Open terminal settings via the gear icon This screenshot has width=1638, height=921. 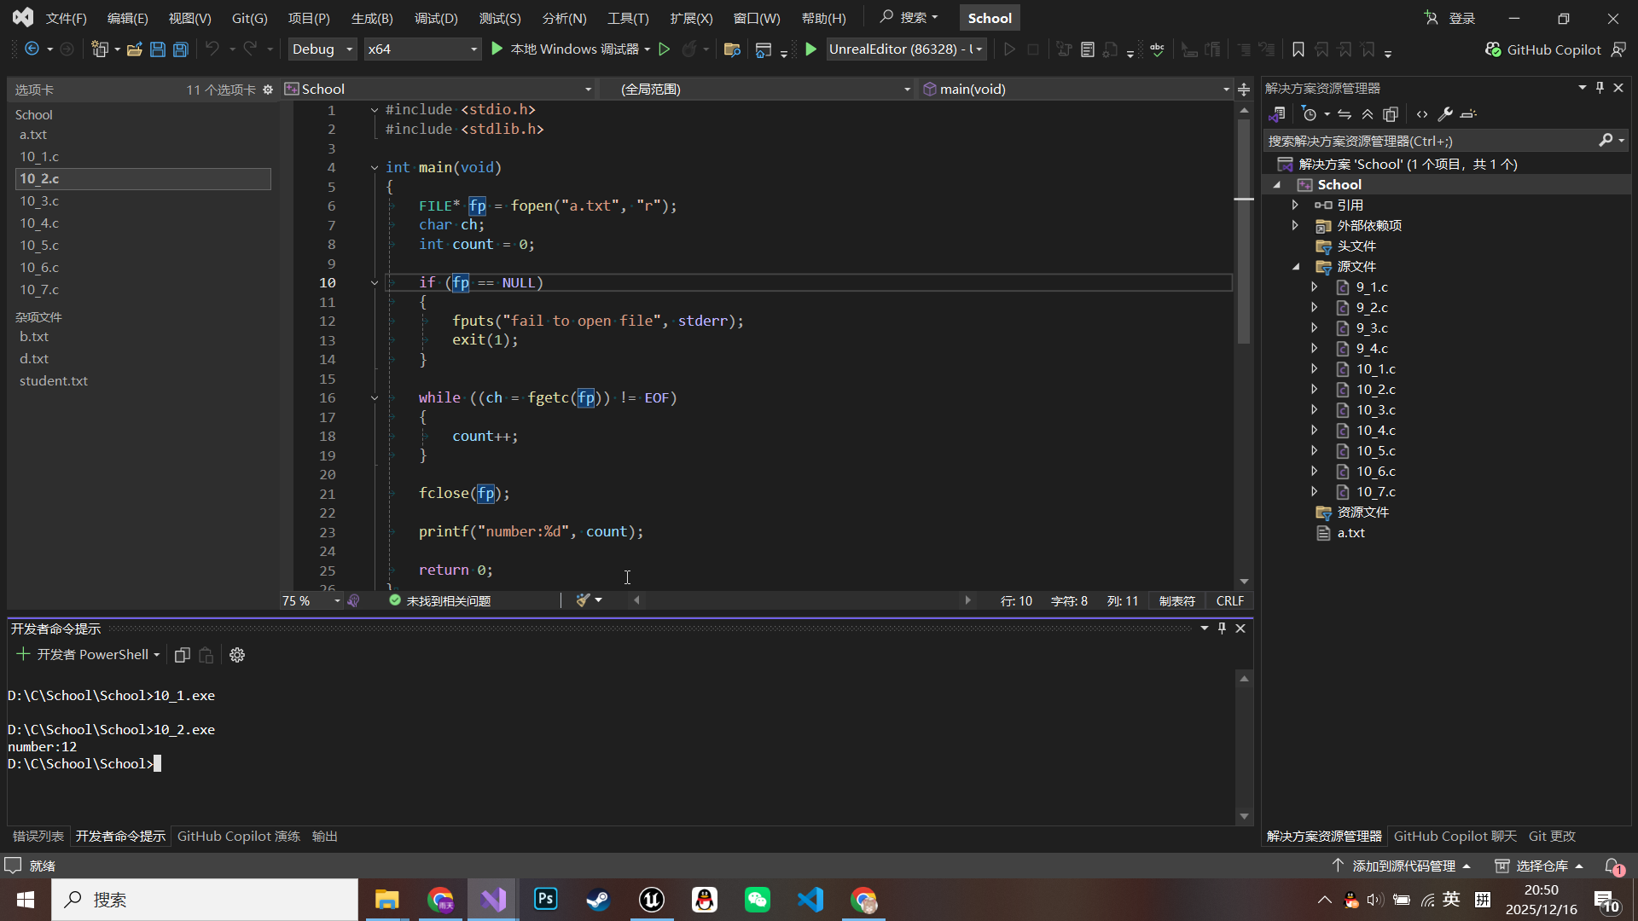click(237, 655)
